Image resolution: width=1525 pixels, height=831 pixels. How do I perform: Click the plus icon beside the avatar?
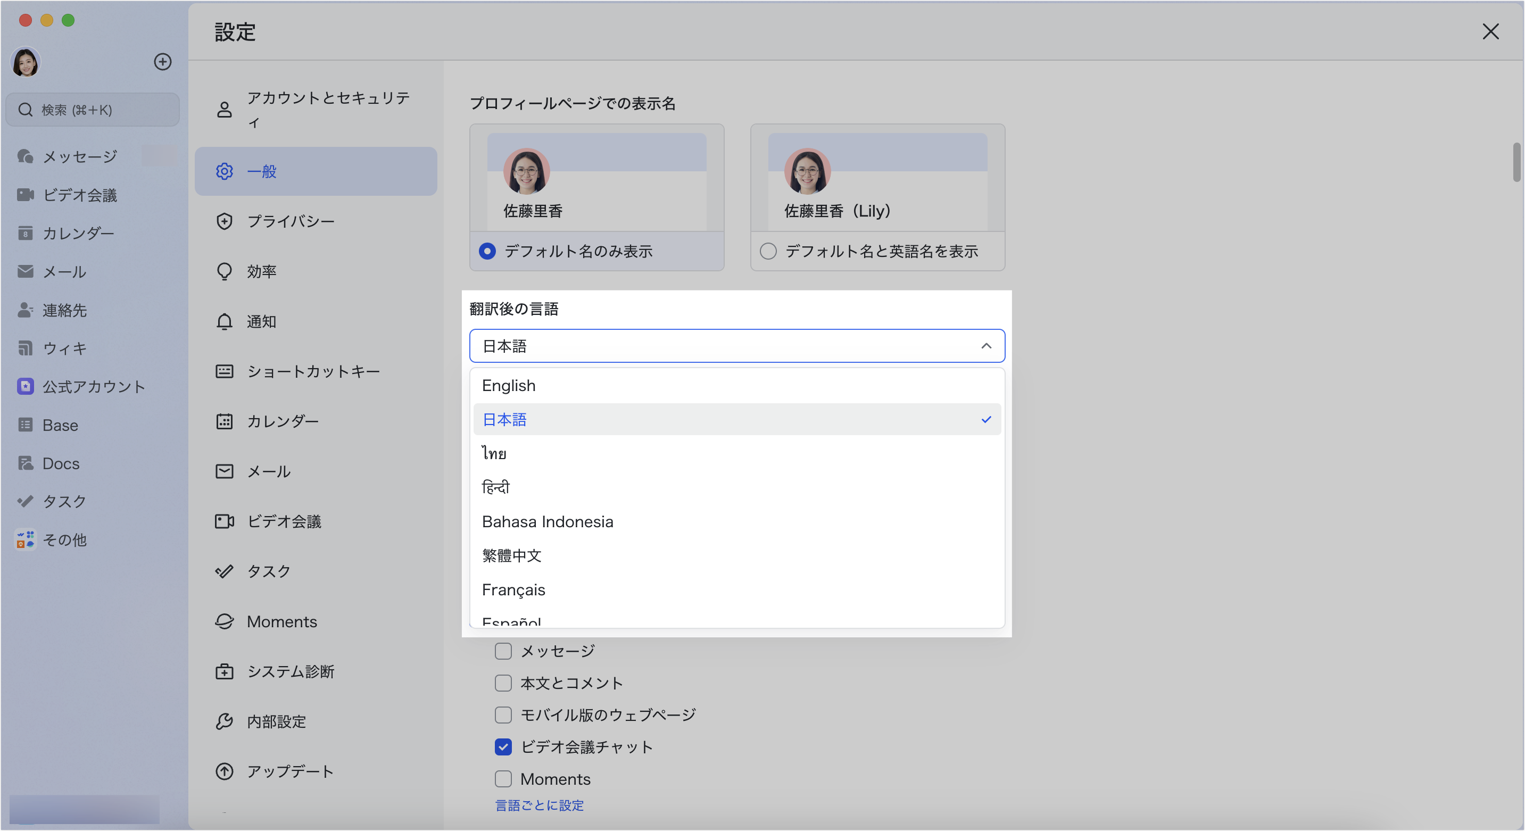click(x=162, y=62)
